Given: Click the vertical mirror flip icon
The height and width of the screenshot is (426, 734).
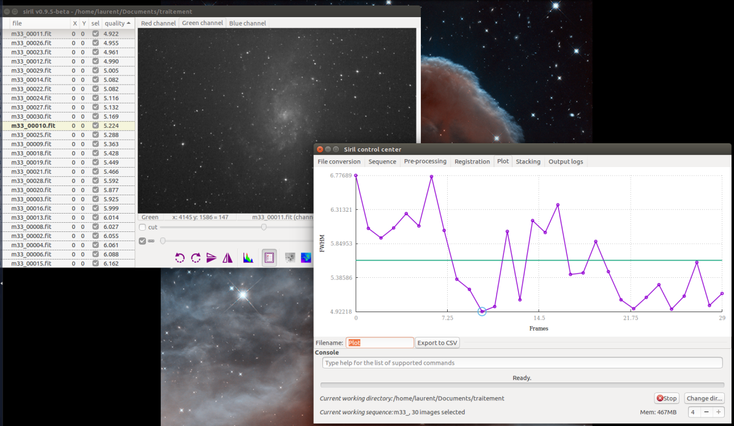Looking at the screenshot, I should pos(212,258).
